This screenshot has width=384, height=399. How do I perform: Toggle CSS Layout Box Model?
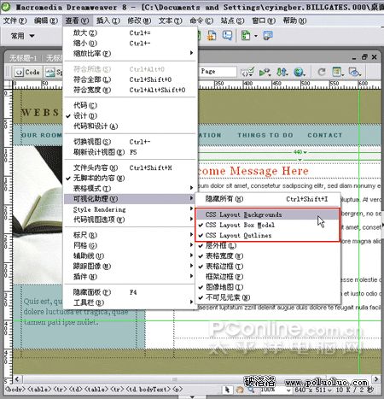[x=268, y=225]
